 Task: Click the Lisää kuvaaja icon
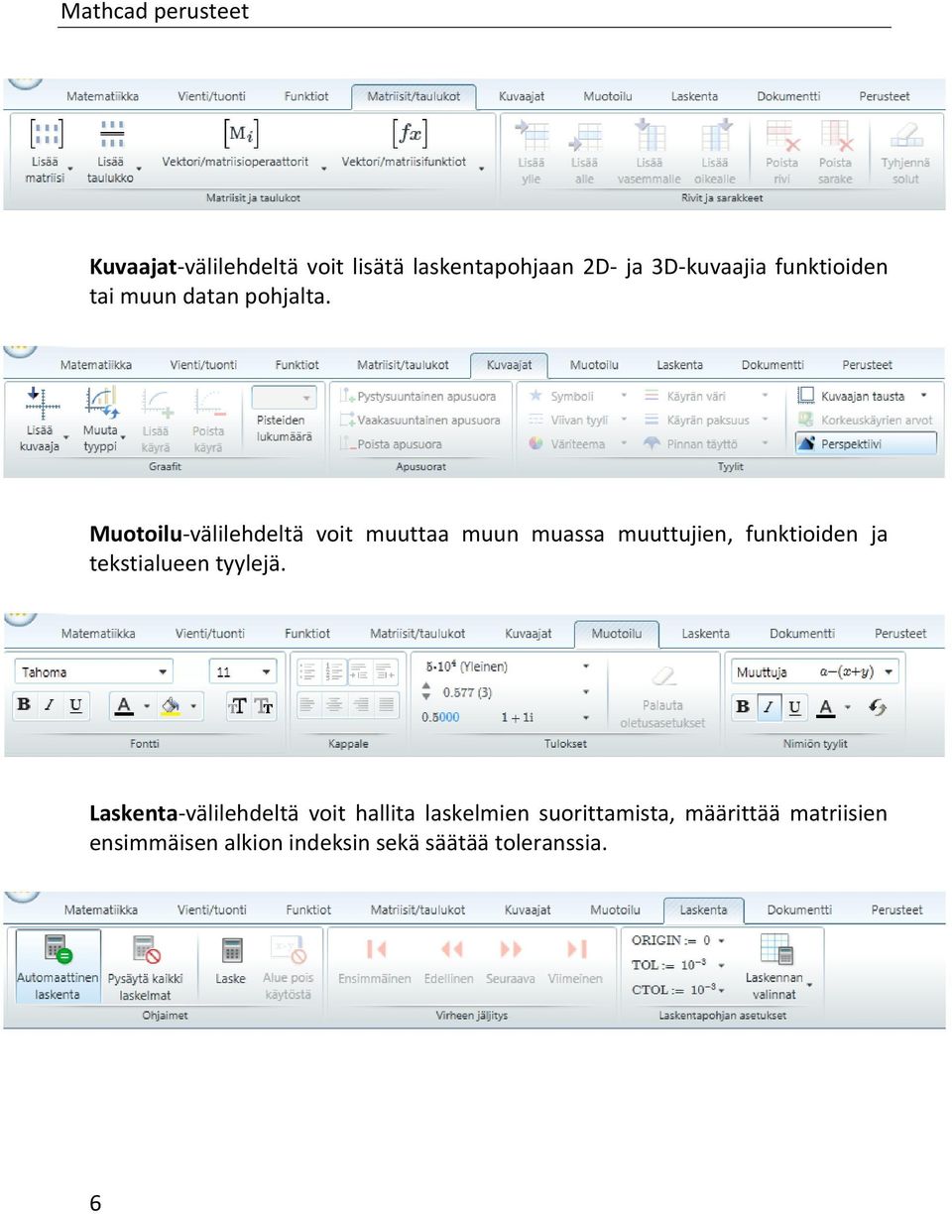click(x=42, y=402)
